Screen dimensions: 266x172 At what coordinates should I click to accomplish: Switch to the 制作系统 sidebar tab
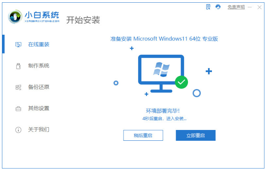click(x=39, y=66)
